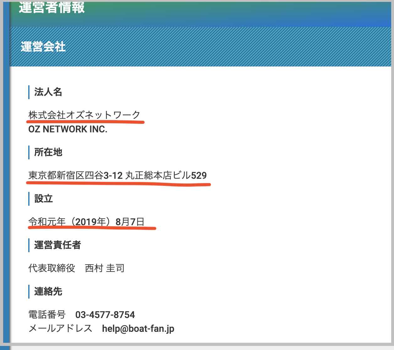Click the 運営者情報 page title

[x=52, y=8]
